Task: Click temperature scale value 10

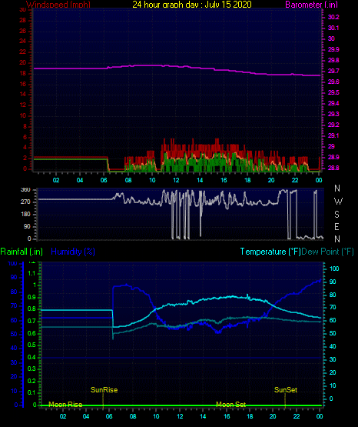Action: (x=333, y=386)
